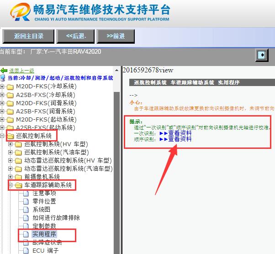Click the A25B-FXS(润滑系统) folder icon

(10, 112)
